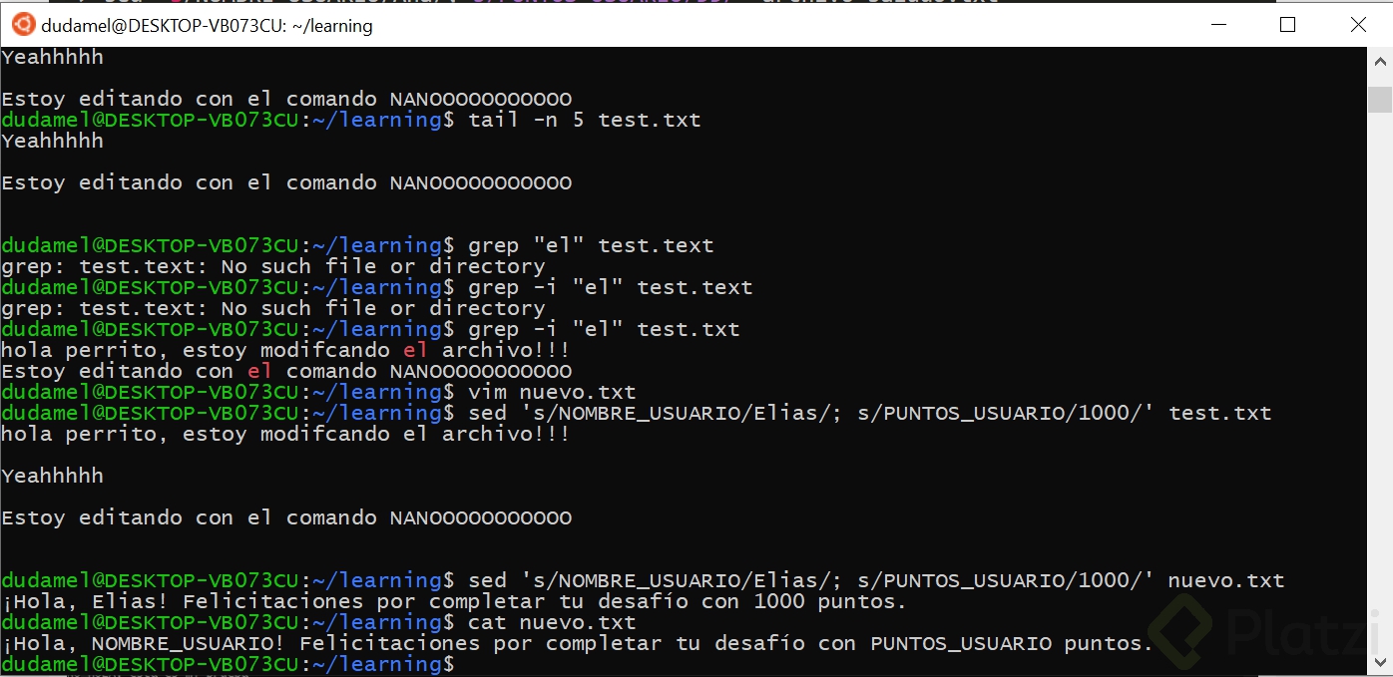
Task: Click the Ubuntu icon in the title bar
Action: 22,25
